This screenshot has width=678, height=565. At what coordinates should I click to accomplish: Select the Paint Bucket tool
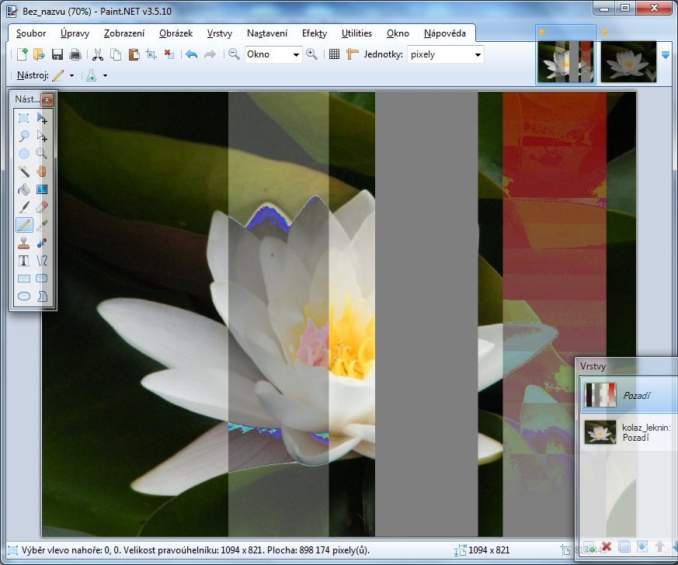coord(24,189)
